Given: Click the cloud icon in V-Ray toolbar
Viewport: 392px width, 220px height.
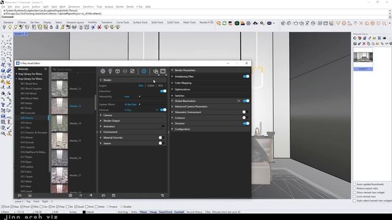Looking at the screenshot, I should (x=255, y=23).
